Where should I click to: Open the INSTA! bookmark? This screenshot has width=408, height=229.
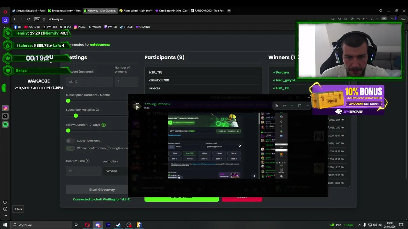point(80,27)
